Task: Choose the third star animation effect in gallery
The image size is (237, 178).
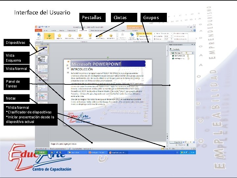Action: [x=69, y=36]
